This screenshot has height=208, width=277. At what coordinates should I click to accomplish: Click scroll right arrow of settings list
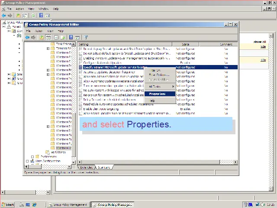(x=235, y=162)
